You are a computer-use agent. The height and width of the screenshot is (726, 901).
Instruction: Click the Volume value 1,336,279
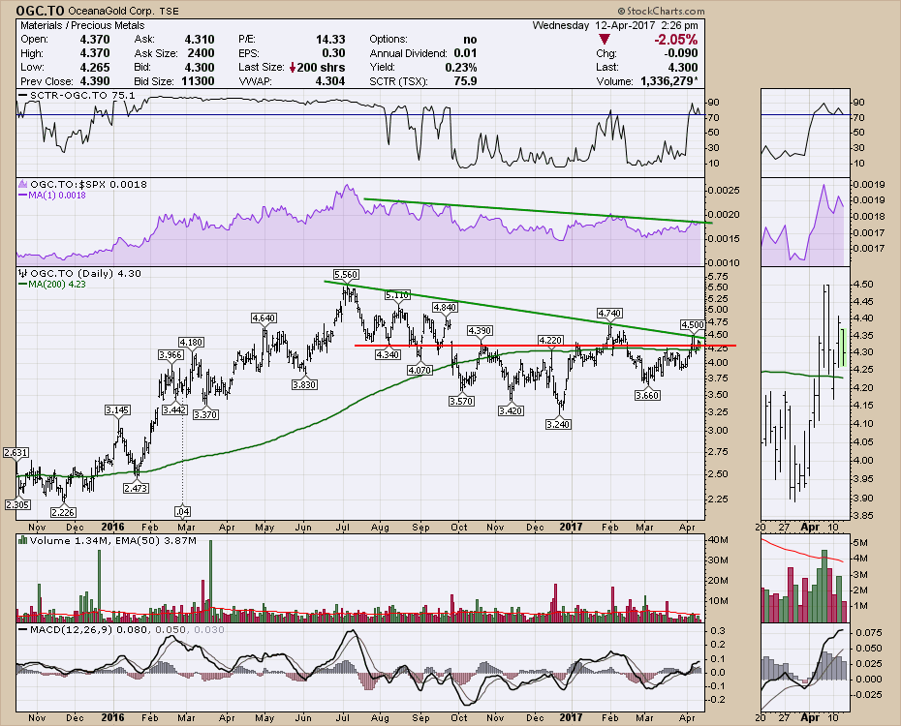pyautogui.click(x=667, y=81)
